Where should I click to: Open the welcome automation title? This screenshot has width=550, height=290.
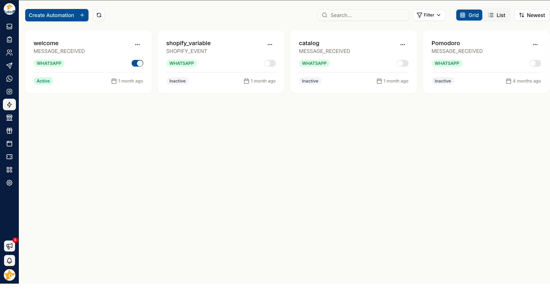point(46,43)
